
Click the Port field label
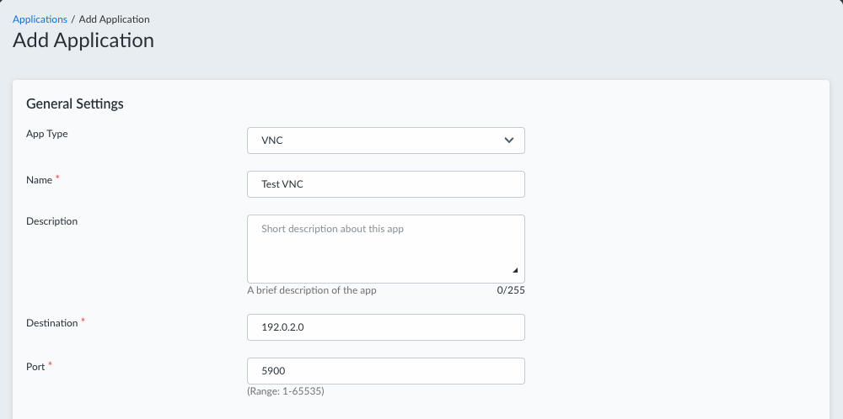click(36, 366)
